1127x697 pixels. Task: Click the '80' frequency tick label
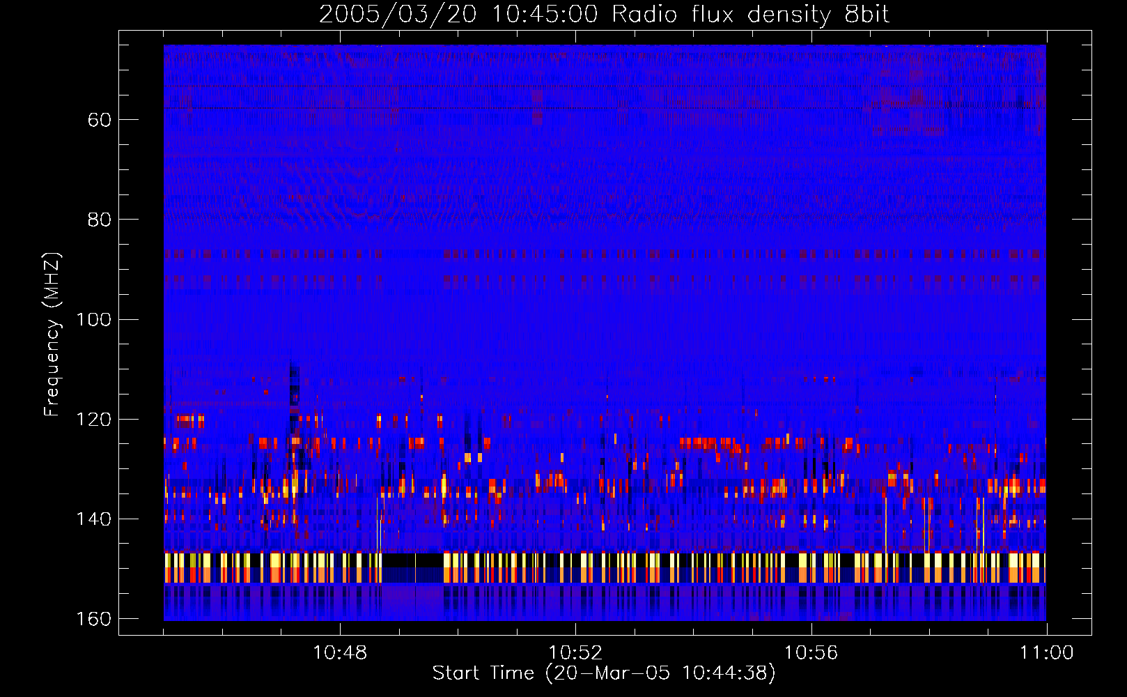[x=99, y=220]
